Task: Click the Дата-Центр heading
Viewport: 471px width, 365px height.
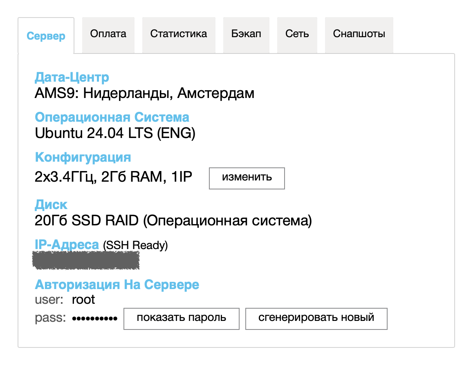Action: [72, 77]
